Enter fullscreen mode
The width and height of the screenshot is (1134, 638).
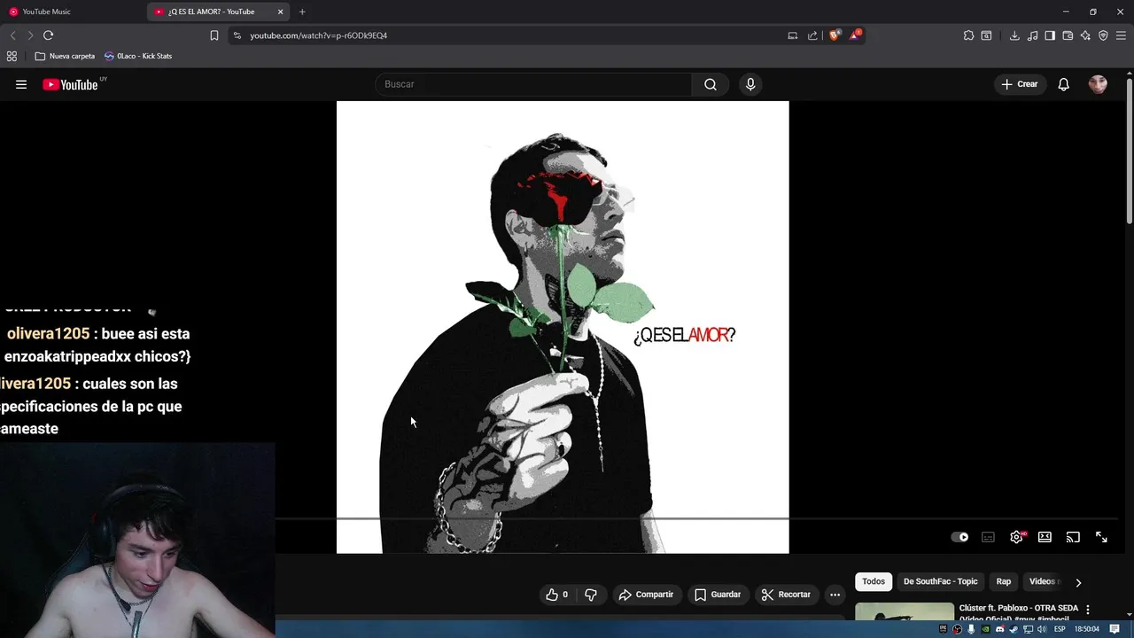tap(1101, 537)
